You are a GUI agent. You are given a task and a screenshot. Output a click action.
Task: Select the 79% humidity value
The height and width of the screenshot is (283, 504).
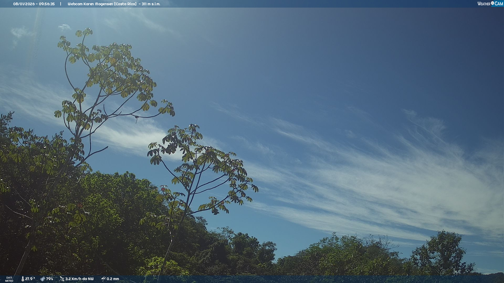coord(50,279)
